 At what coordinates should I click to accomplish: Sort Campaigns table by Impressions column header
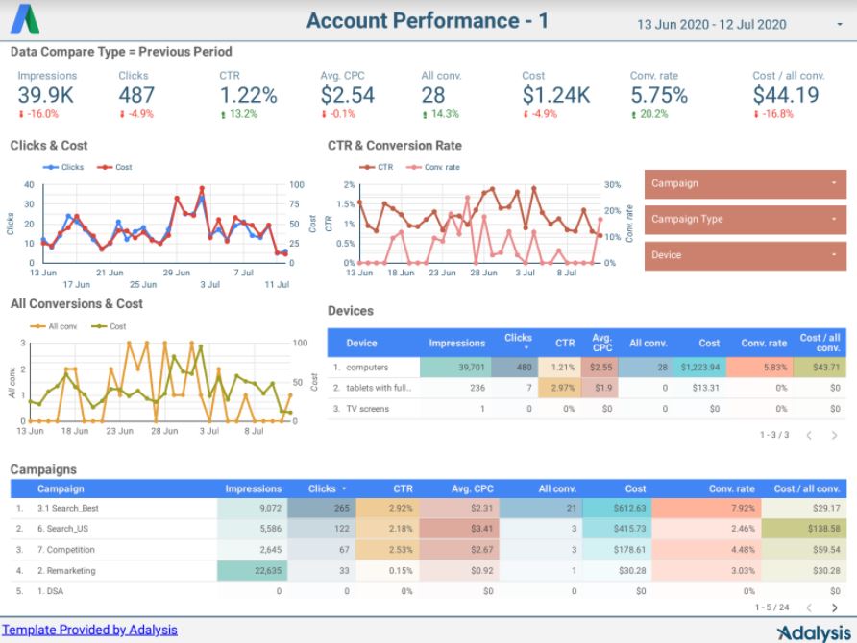click(253, 488)
